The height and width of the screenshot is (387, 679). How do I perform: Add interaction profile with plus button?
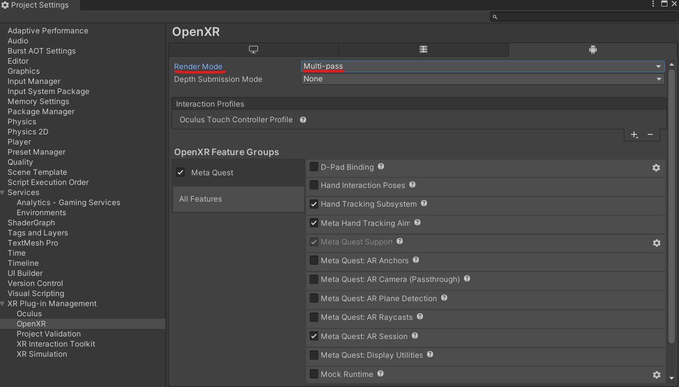[634, 134]
